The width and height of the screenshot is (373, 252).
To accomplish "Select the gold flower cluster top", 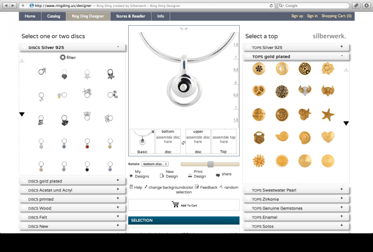I will point(328,69).
